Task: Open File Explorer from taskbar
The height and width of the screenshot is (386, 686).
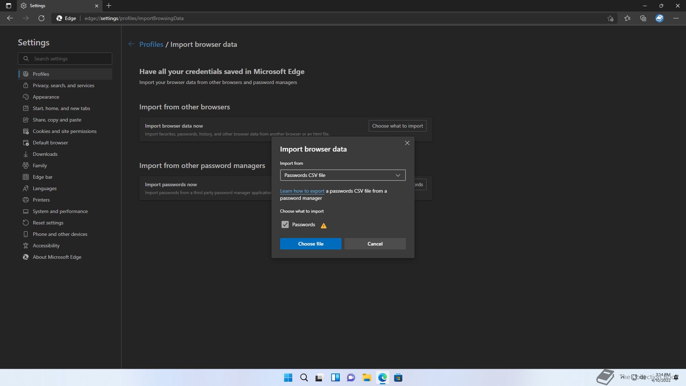Action: point(367,377)
